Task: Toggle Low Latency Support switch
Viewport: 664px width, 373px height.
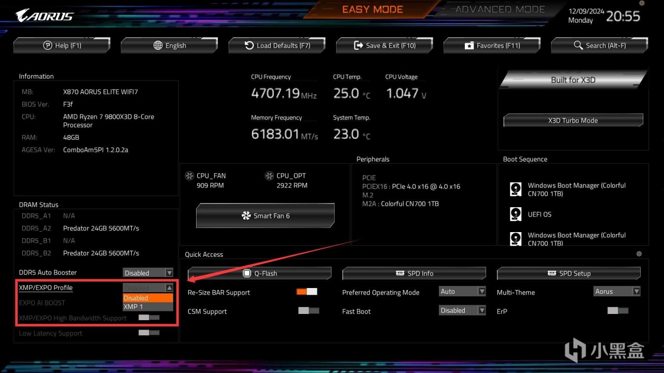Action: pos(149,333)
